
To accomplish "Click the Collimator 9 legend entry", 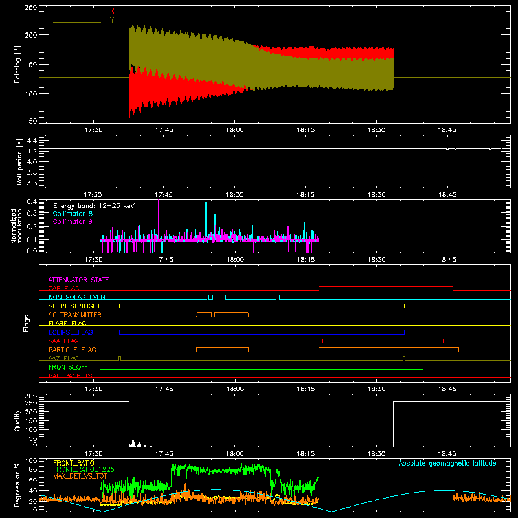I will coord(73,221).
